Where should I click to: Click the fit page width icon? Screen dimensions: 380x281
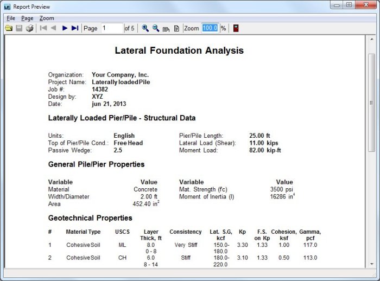pyautogui.click(x=166, y=28)
